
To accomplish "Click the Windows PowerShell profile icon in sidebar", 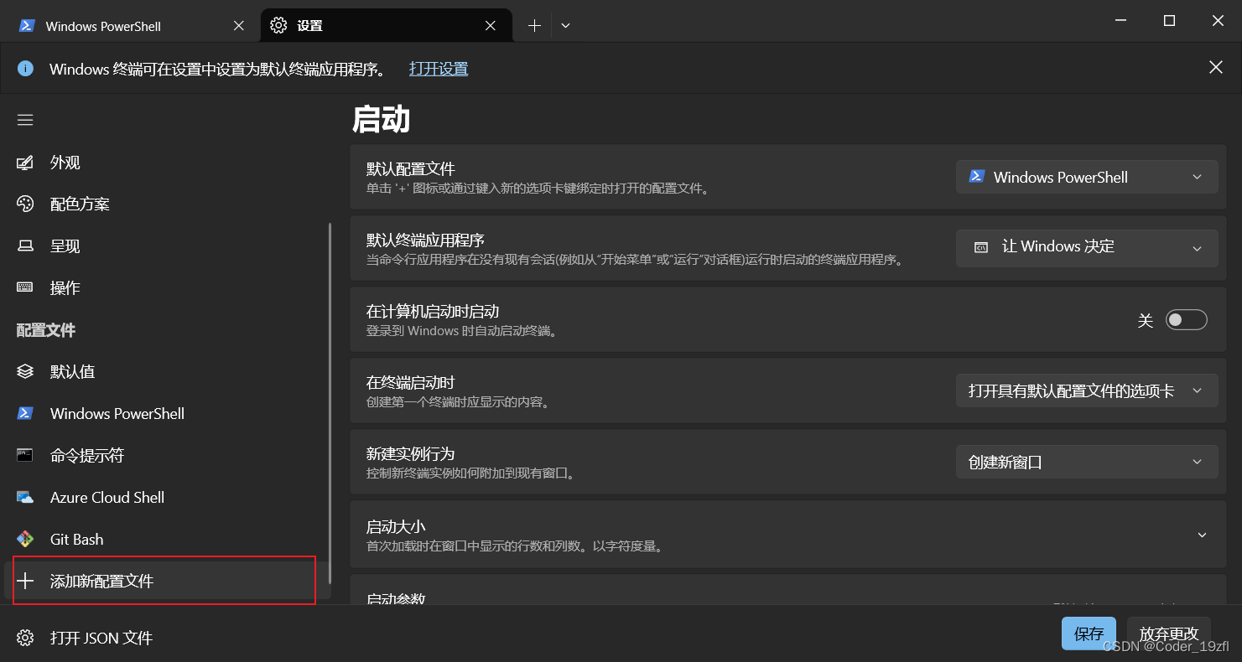I will 25,413.
